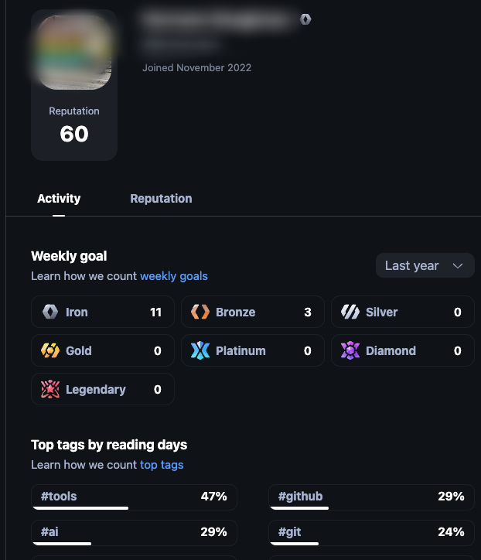Click the profile avatar image
Screen dimensions: 481x560
point(74,53)
